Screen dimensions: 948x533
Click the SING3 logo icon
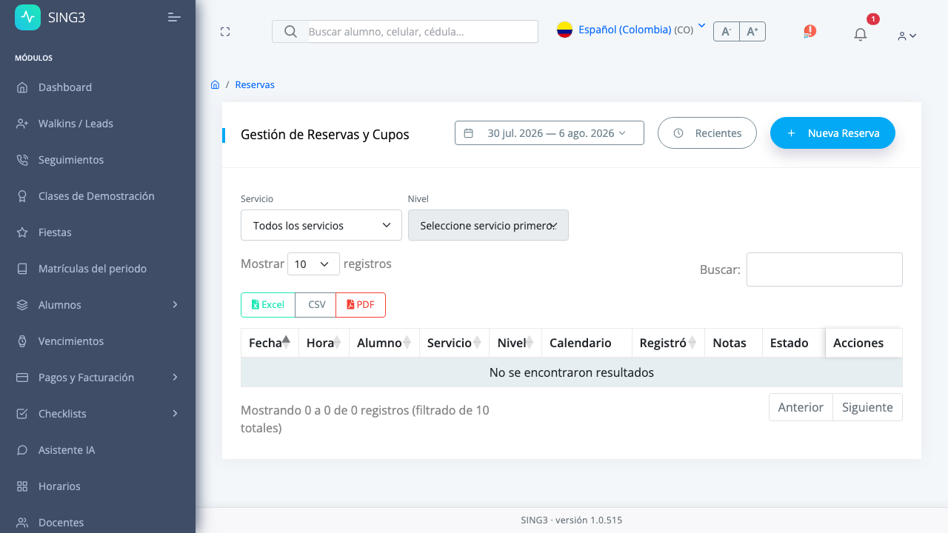pyautogui.click(x=28, y=17)
